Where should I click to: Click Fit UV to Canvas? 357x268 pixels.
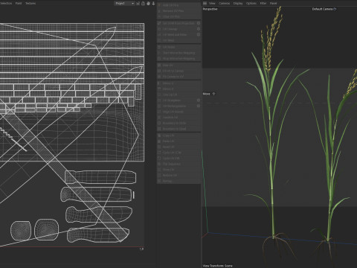178,71
